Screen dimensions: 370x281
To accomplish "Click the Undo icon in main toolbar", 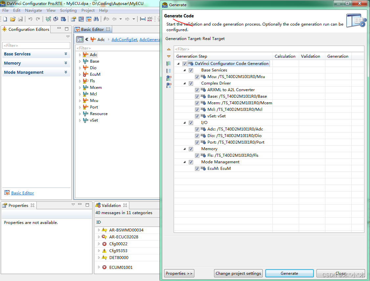I will (x=30, y=19).
